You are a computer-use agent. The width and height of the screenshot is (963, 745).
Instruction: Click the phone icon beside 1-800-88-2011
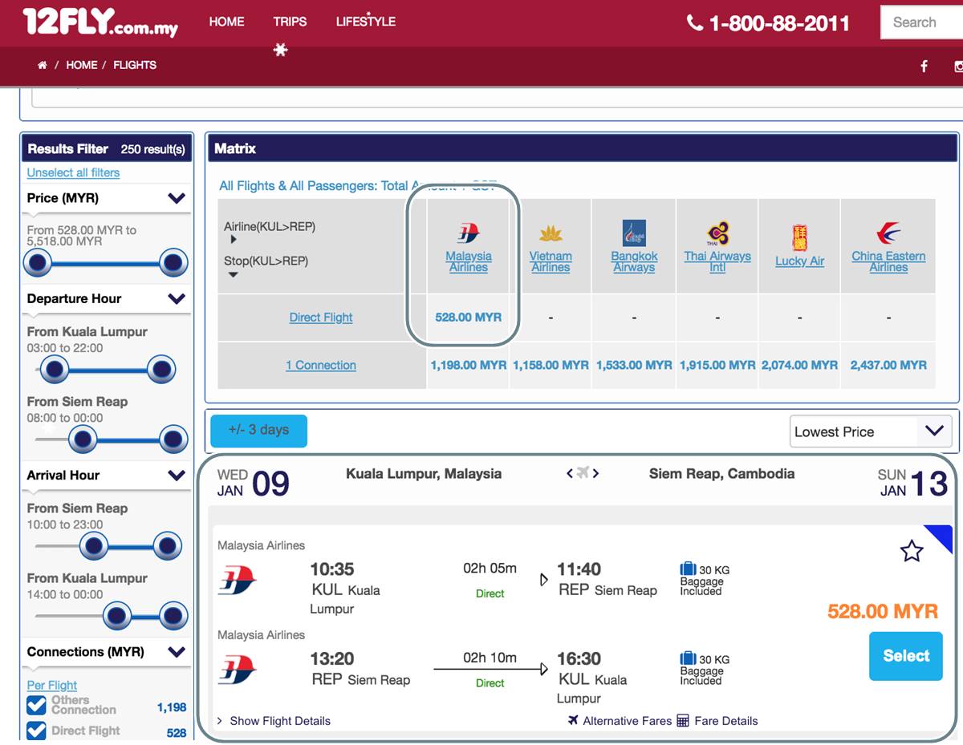pos(695,22)
